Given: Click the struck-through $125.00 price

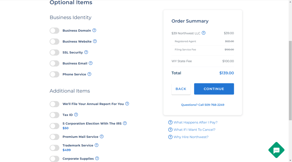Looking at the screenshot, I should coord(230,41).
